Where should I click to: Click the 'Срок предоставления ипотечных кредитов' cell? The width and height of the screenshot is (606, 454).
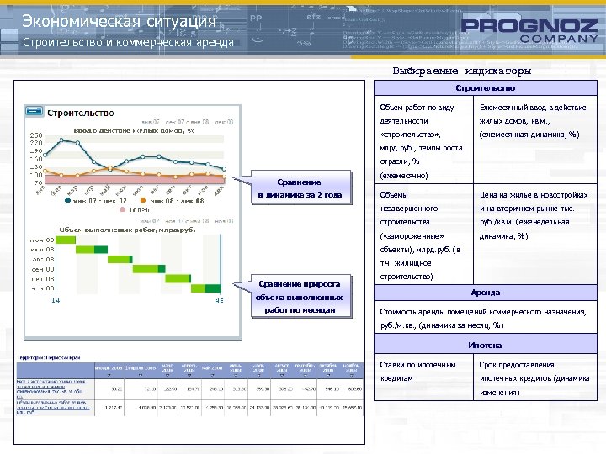tap(535, 377)
